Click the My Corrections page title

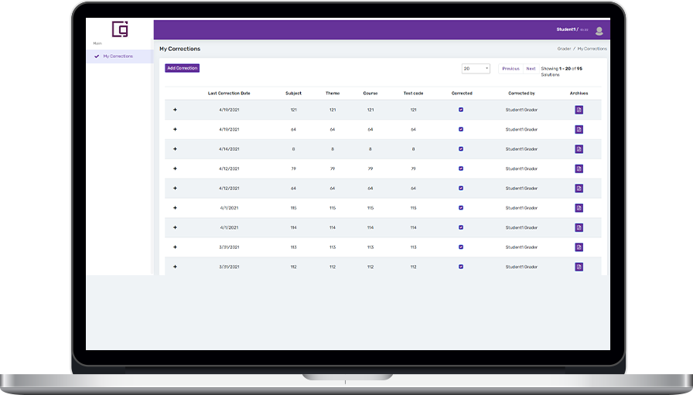(x=180, y=49)
